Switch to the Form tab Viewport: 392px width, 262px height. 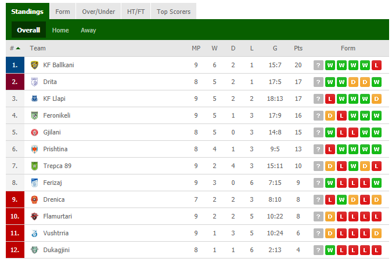click(63, 12)
